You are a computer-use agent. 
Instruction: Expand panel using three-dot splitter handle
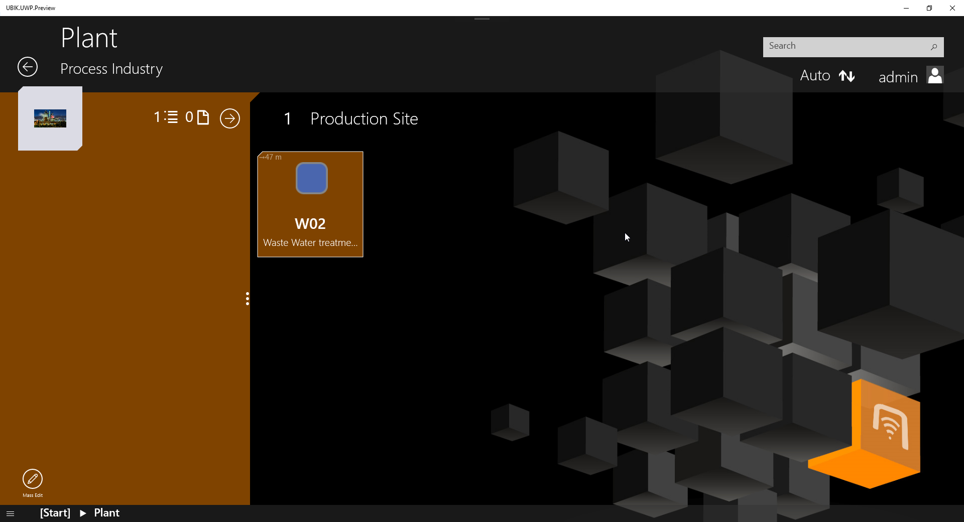[248, 299]
